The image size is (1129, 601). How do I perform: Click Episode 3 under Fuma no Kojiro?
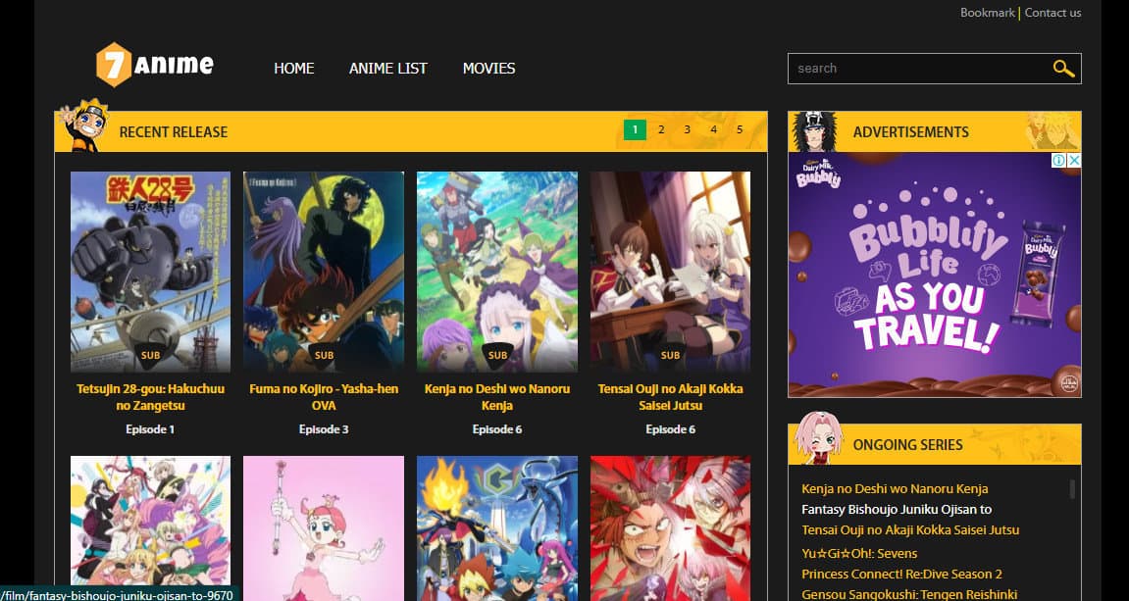324,429
